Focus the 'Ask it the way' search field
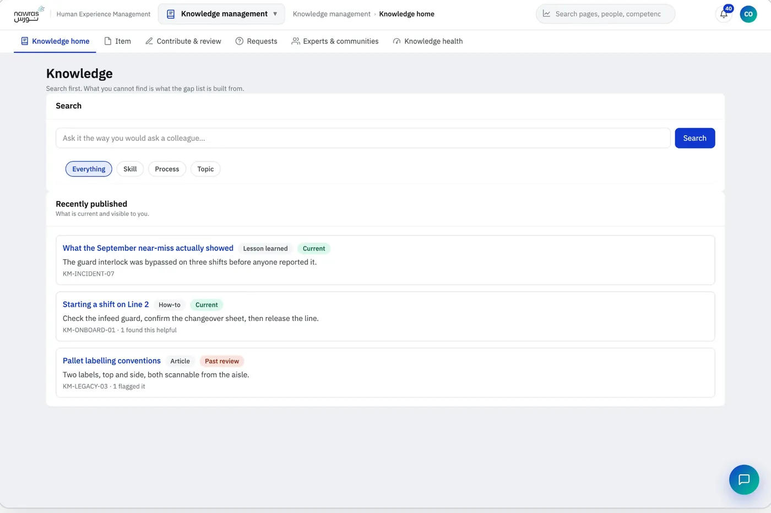Screen dimensions: 771x513 click(x=363, y=138)
